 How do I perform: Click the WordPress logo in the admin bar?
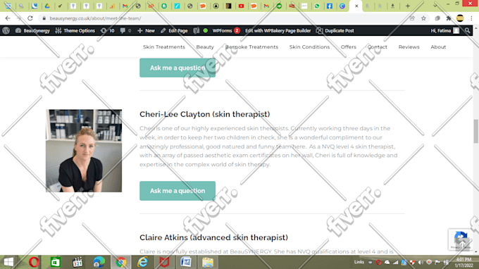(x=6, y=30)
